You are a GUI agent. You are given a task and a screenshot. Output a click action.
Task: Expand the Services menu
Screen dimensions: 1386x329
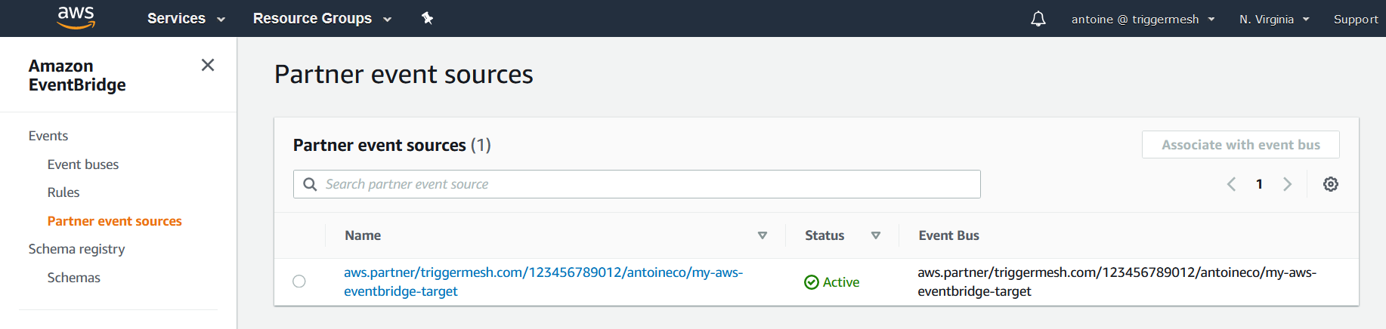click(x=186, y=18)
